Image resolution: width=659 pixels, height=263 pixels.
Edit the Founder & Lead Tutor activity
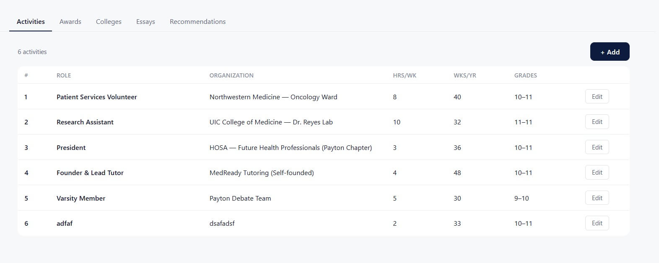(597, 173)
